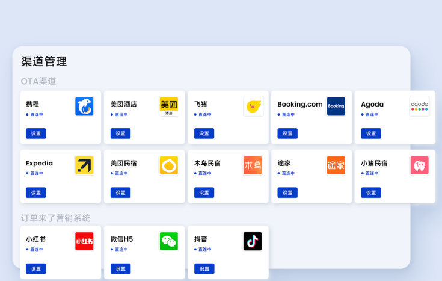Click the 小红书 channel name
The height and width of the screenshot is (281, 442).
(36, 239)
